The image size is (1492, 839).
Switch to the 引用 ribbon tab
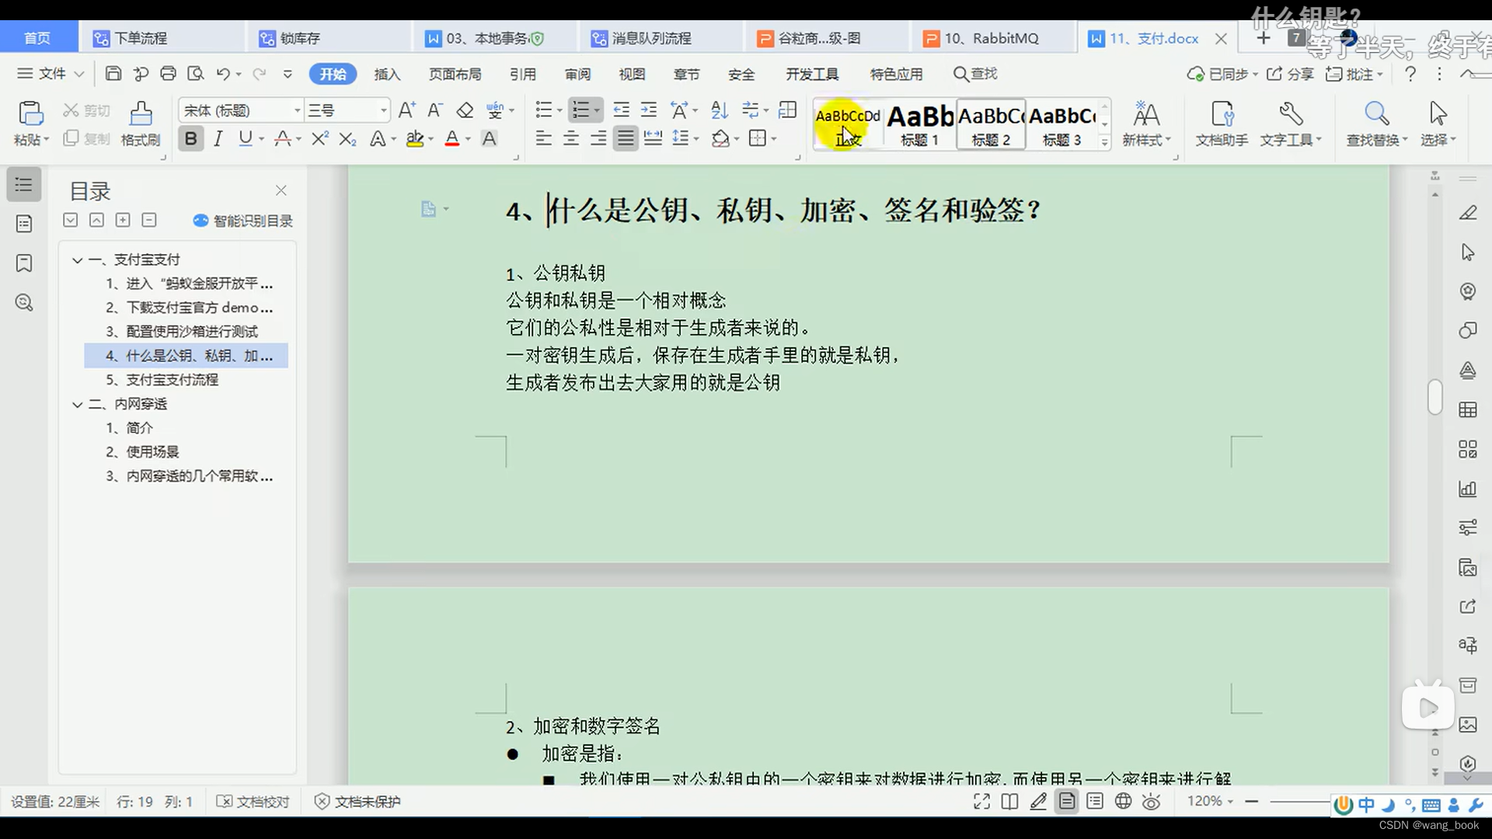coord(523,74)
